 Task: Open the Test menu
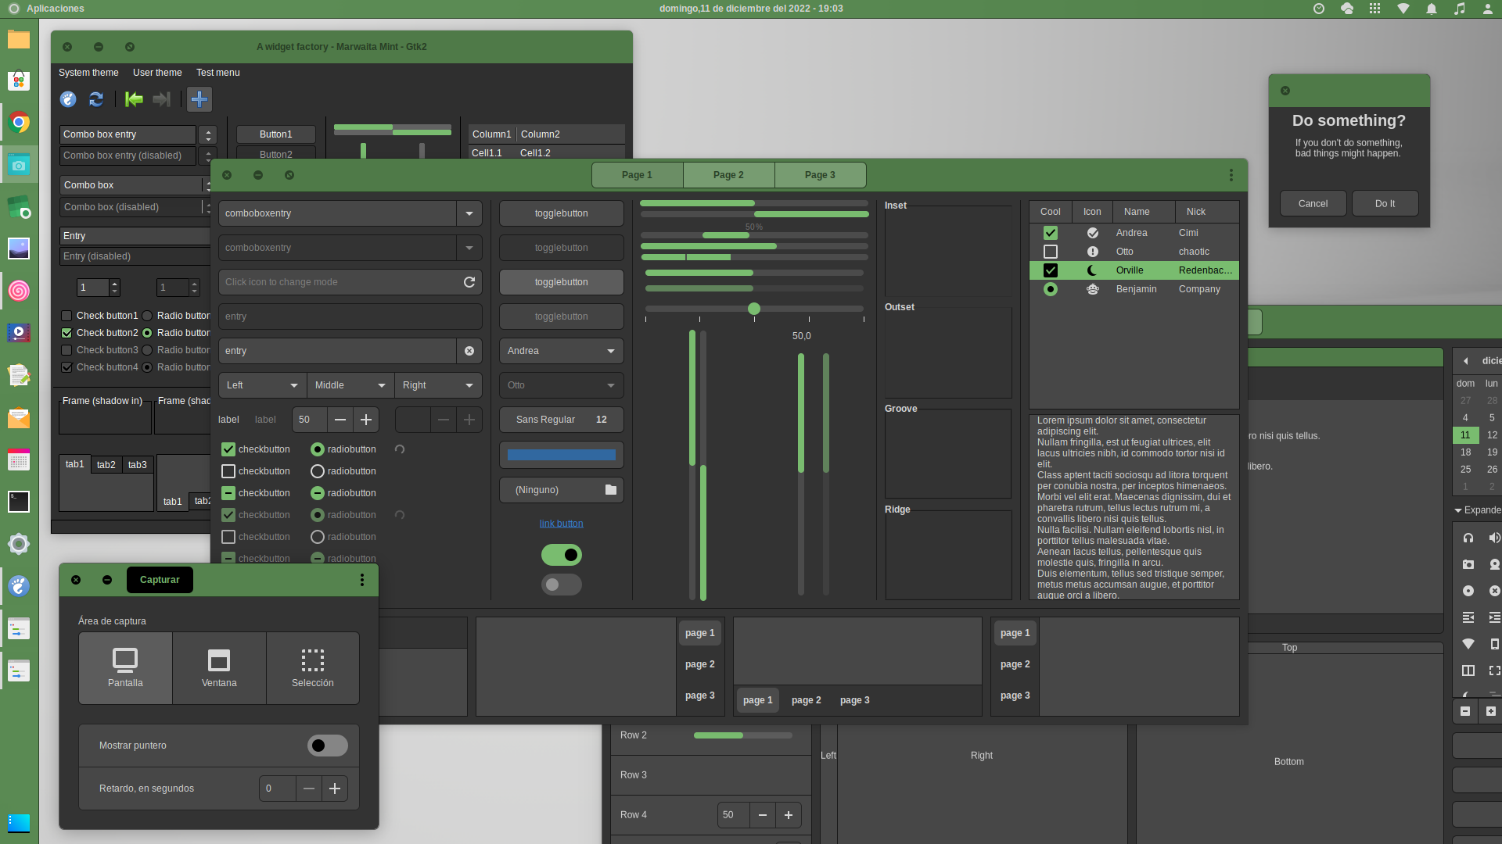[217, 73]
